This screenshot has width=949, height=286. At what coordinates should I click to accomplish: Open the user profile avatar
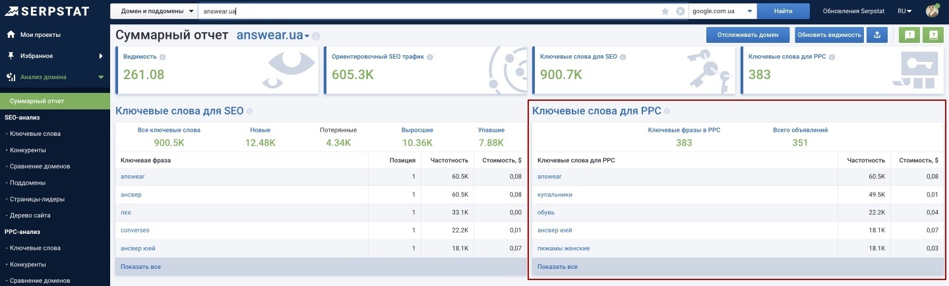coord(933,11)
